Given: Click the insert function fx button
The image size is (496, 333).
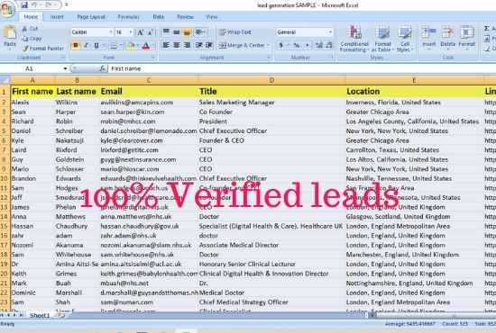Looking at the screenshot, I should [102, 68].
